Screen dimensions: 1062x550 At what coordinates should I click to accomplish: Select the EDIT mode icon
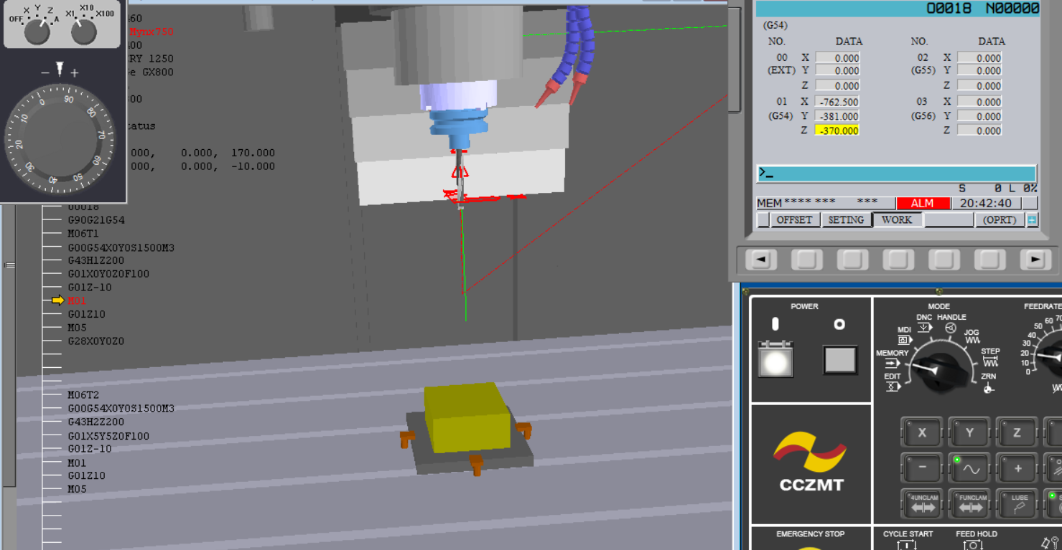(x=893, y=387)
